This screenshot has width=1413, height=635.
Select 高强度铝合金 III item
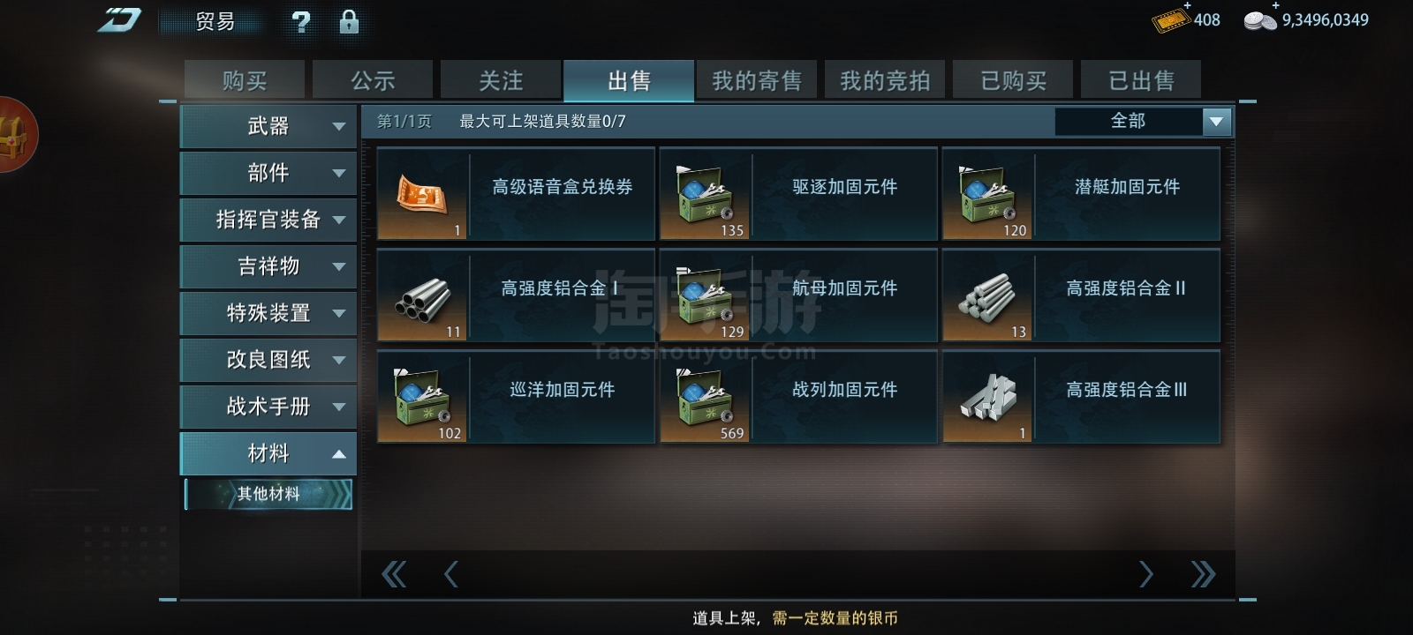click(1081, 397)
